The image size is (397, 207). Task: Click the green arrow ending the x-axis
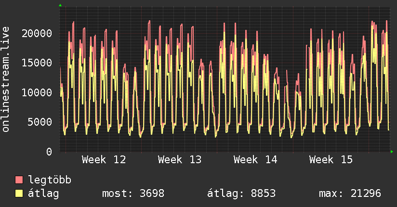tap(392, 152)
